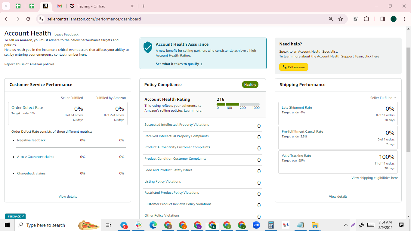Open Other Policy Violations link

(x=162, y=215)
